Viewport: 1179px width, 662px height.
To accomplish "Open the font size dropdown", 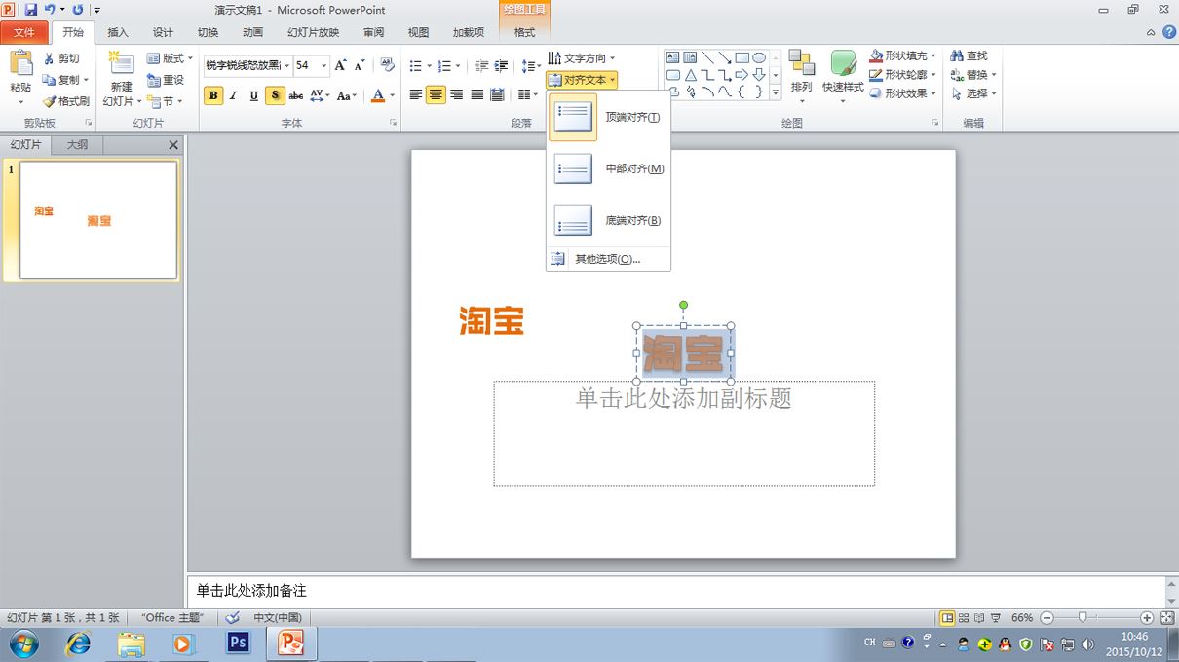I will coord(324,65).
